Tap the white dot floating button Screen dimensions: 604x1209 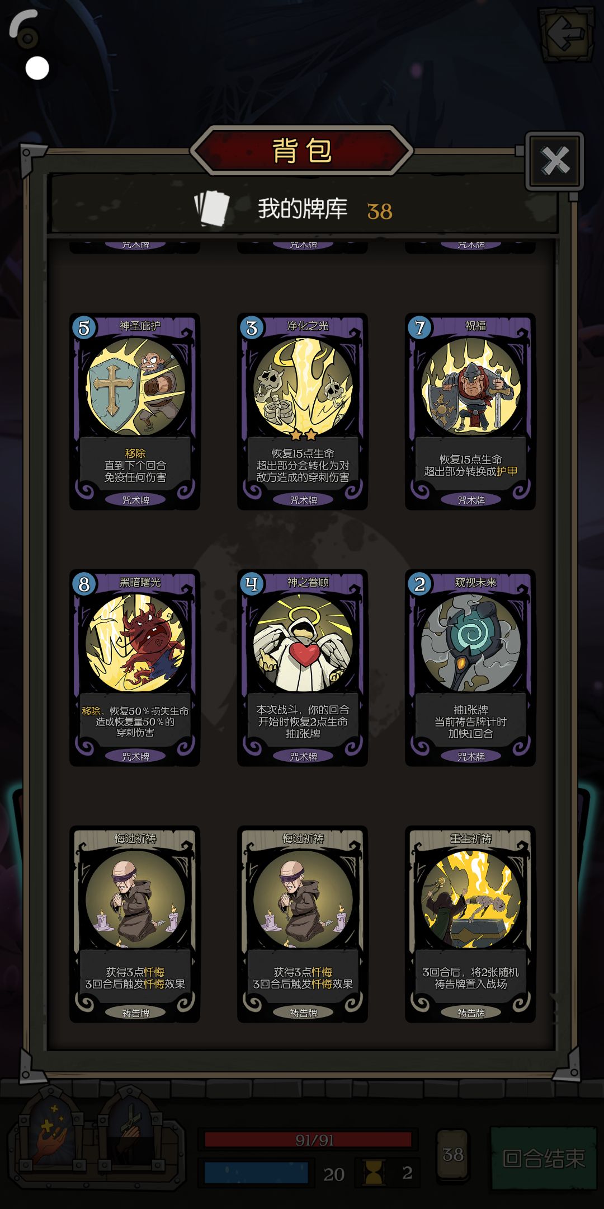[37, 68]
